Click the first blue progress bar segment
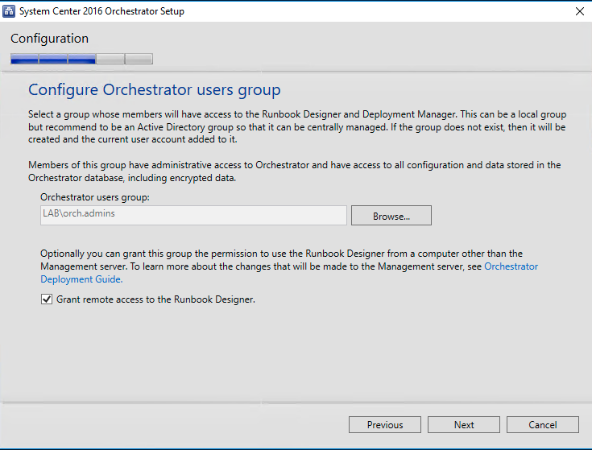 [24, 59]
